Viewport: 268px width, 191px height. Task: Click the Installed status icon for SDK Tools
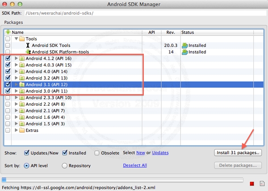coord(185,46)
